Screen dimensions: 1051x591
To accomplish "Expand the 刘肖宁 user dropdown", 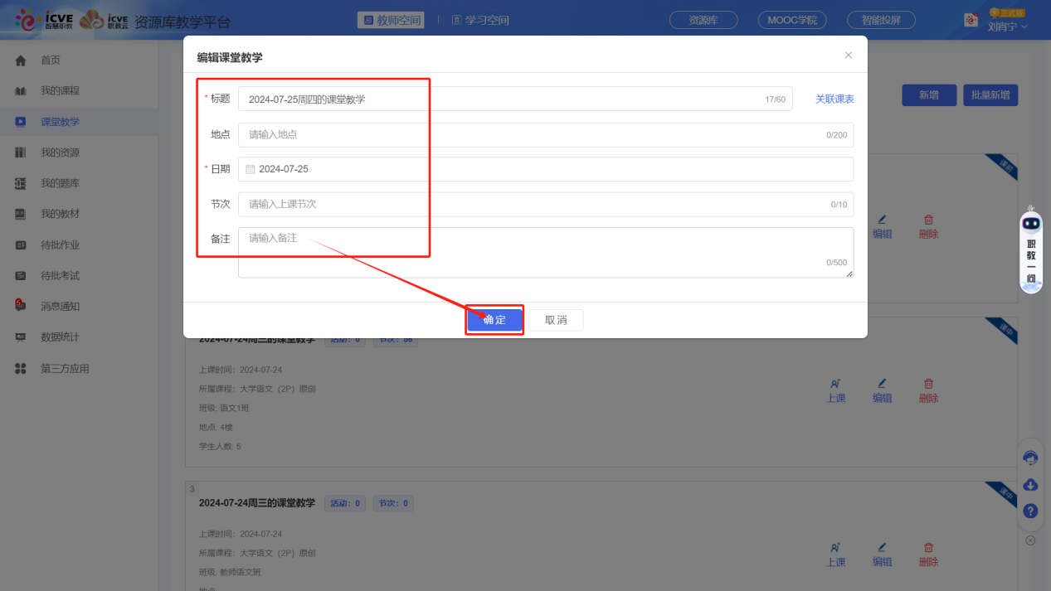I will [1007, 27].
